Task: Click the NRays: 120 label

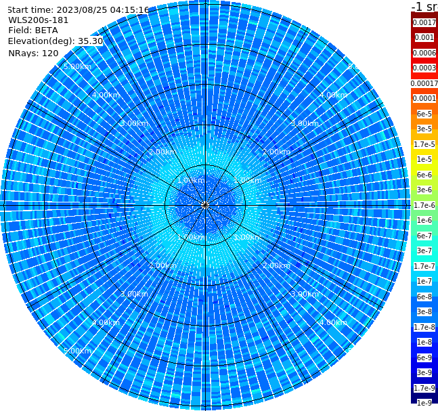Action: point(33,53)
